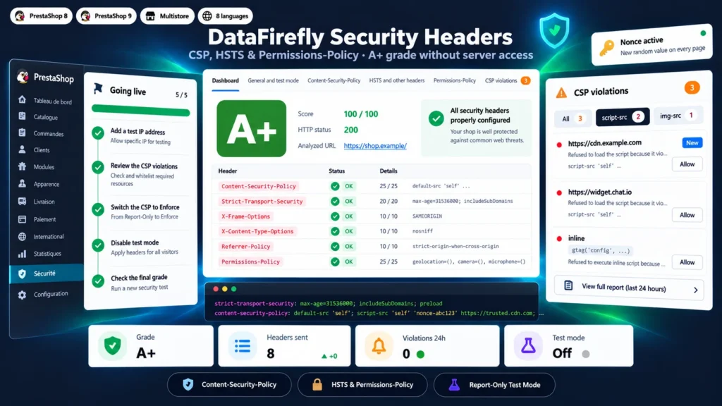722x406 pixels.
Task: Allow the inline gtag script
Action: click(687, 262)
